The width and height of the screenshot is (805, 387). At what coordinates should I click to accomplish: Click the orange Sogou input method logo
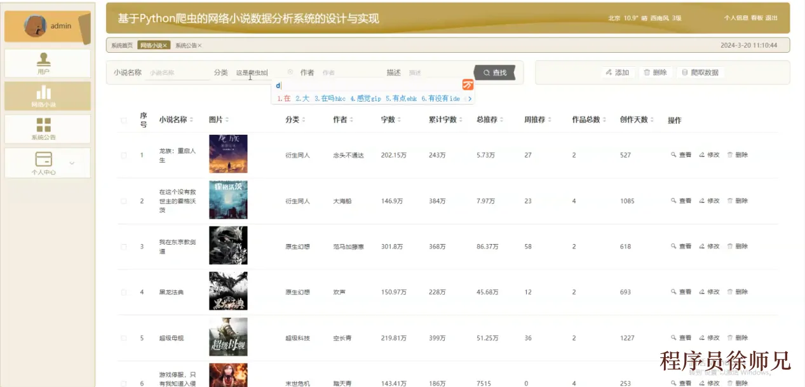coord(468,85)
